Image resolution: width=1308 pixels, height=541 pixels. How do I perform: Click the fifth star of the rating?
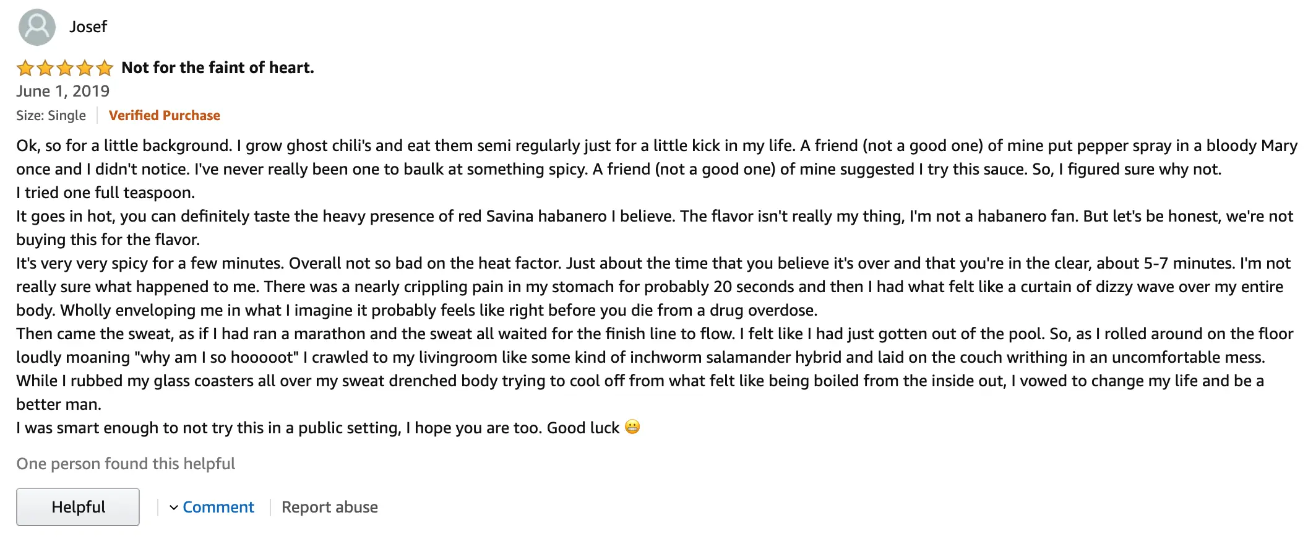coord(105,67)
